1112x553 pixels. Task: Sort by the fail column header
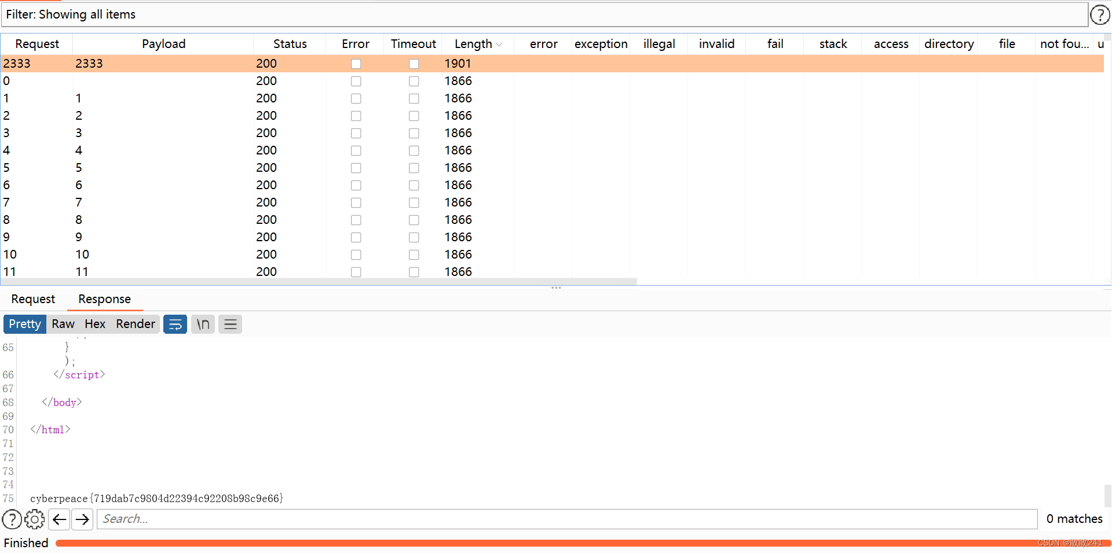775,44
